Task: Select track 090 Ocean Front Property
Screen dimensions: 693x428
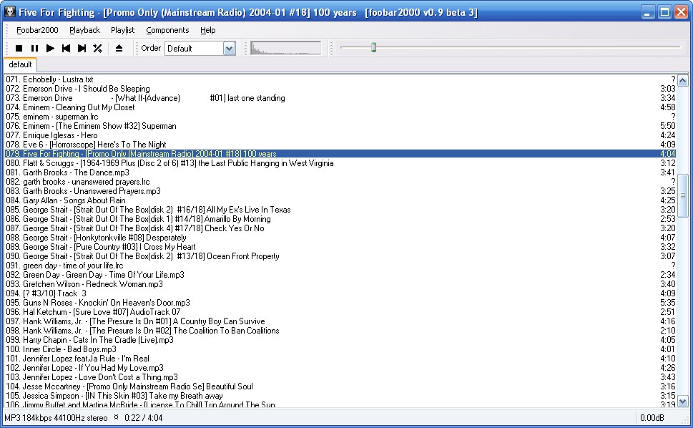Action: tap(340, 256)
